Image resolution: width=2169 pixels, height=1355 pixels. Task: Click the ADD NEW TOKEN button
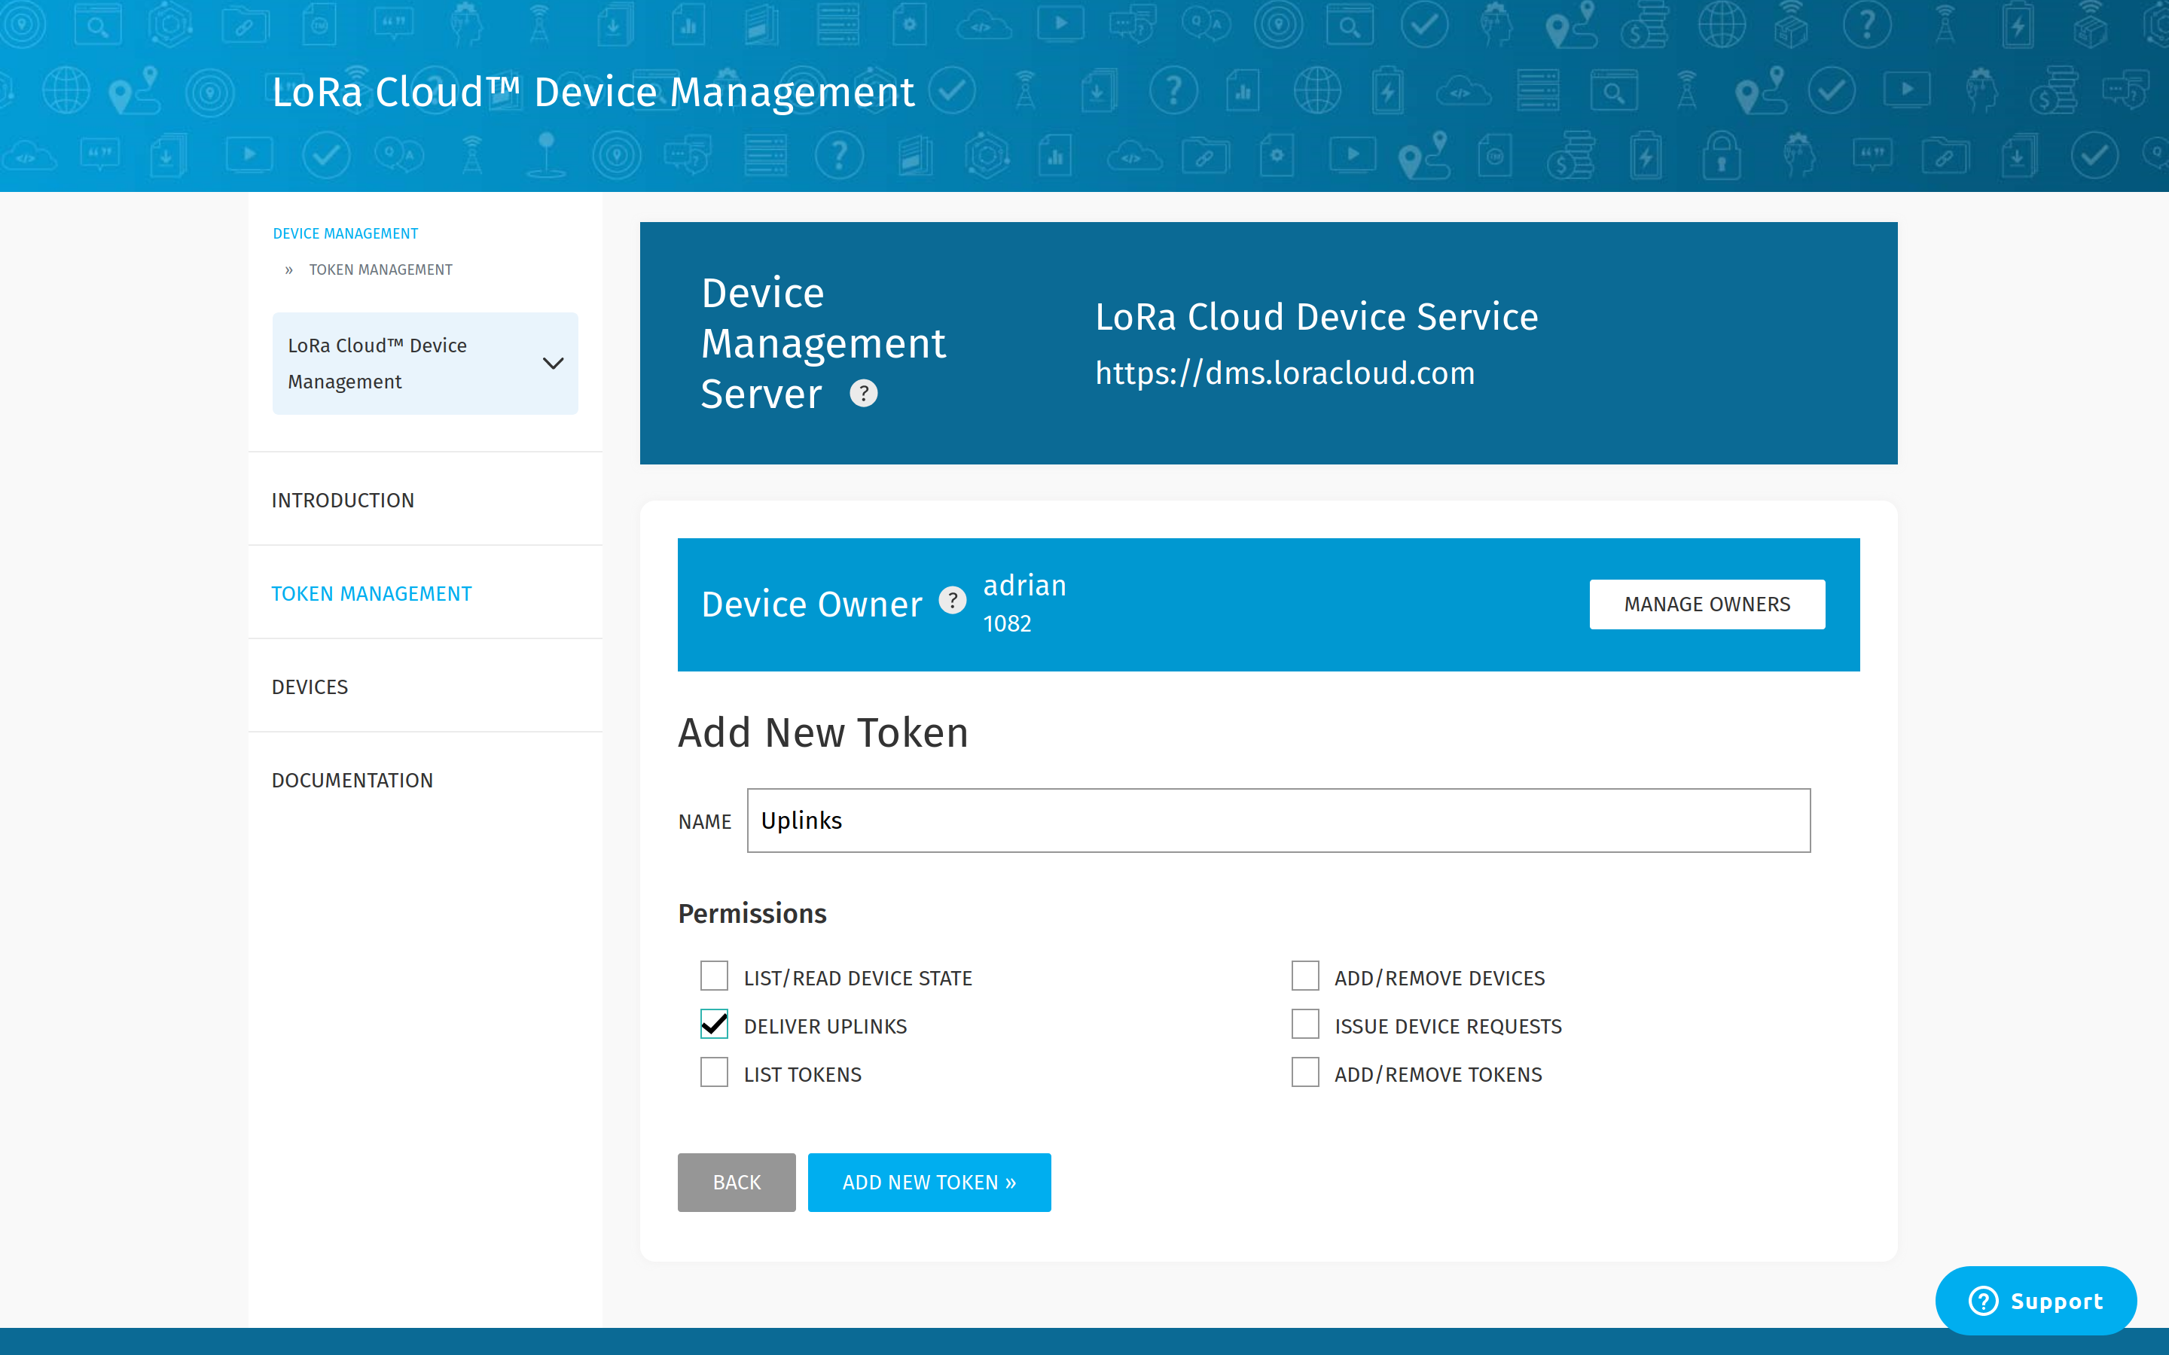click(928, 1182)
